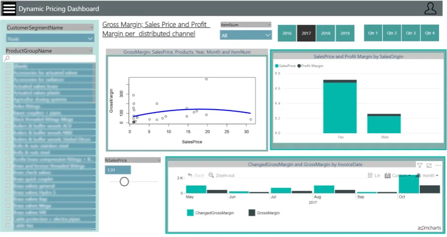The image size is (447, 237).
Task: Click the Jul month label on timeline
Action: point(273,197)
